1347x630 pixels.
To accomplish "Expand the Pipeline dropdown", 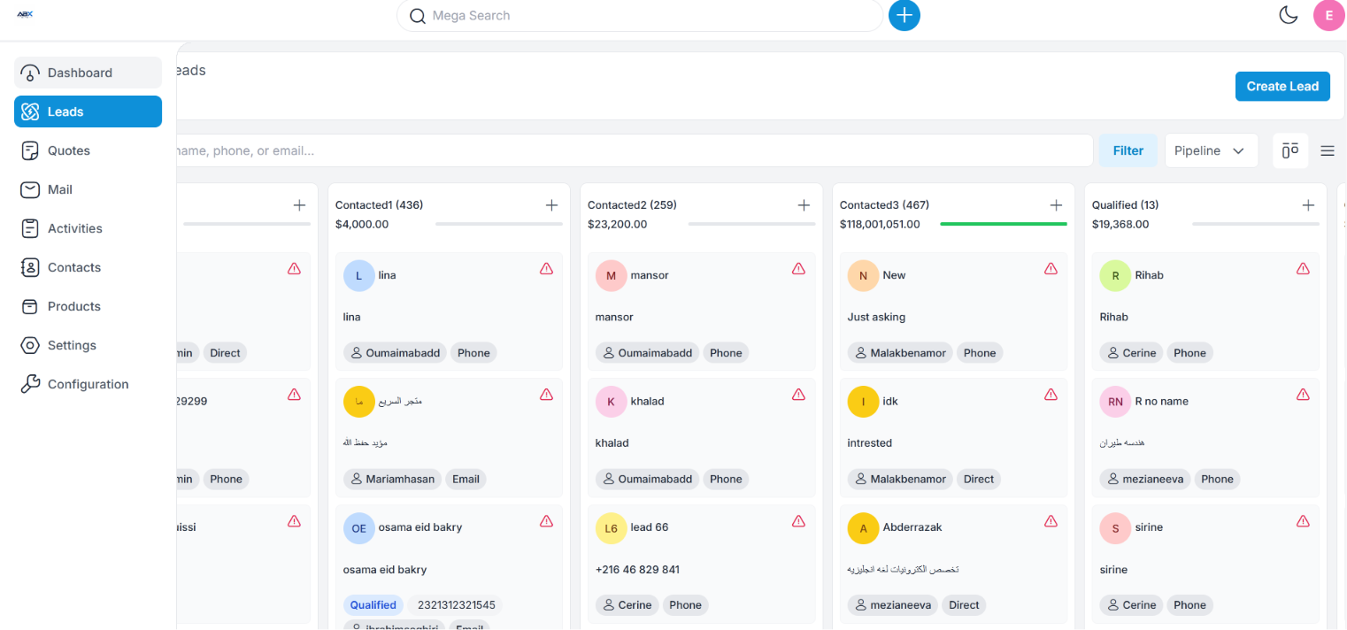I will click(x=1212, y=150).
